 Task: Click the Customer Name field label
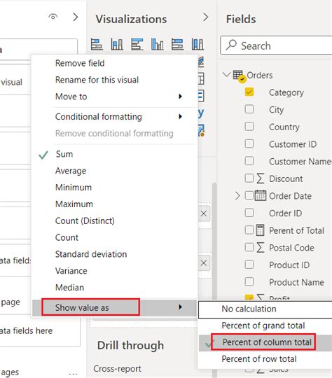tap(300, 161)
